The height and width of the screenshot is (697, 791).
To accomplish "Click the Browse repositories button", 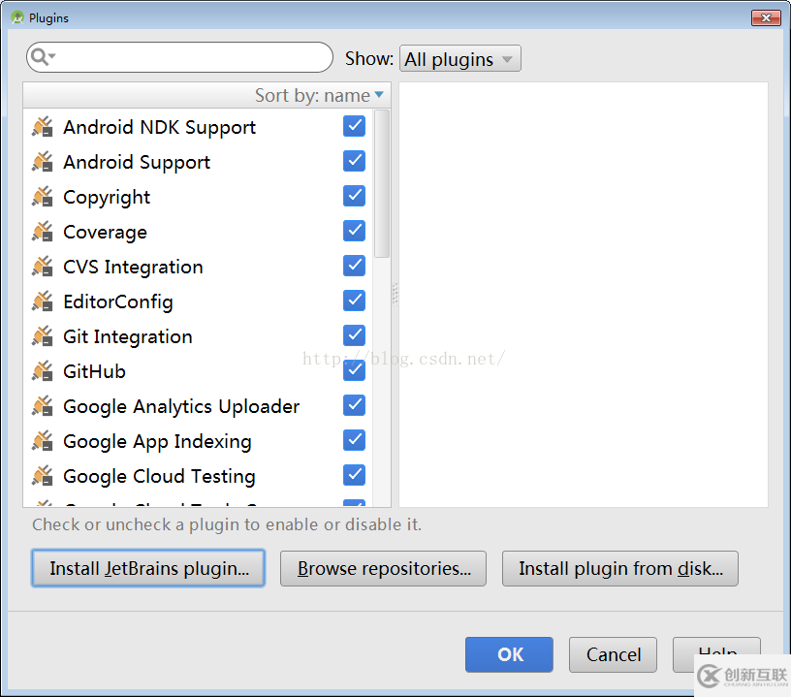I will click(383, 569).
